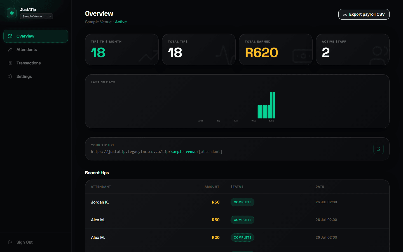The height and width of the screenshot is (252, 403).
Task: Select the Total Tips card showing 18
Action: 199,50
